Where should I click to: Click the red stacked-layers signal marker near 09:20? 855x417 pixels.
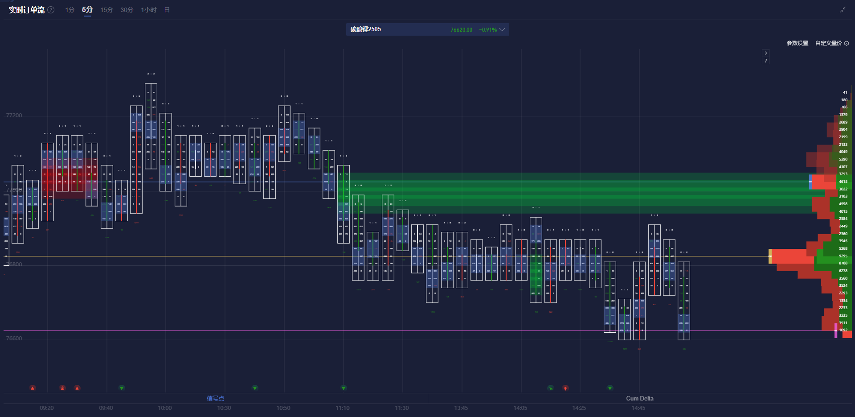click(x=62, y=388)
